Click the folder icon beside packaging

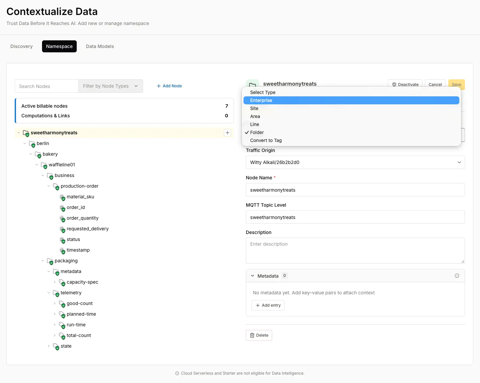click(x=50, y=261)
